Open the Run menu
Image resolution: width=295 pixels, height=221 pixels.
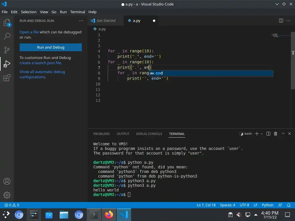click(63, 12)
